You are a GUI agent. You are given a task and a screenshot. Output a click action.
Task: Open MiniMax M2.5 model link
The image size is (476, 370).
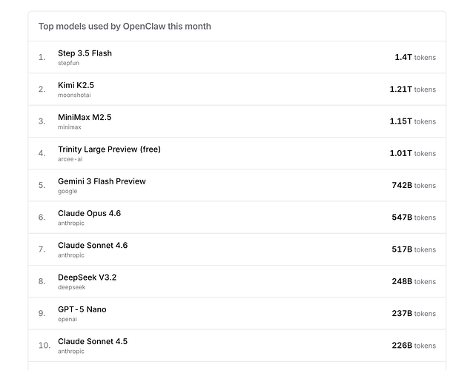[x=85, y=117]
